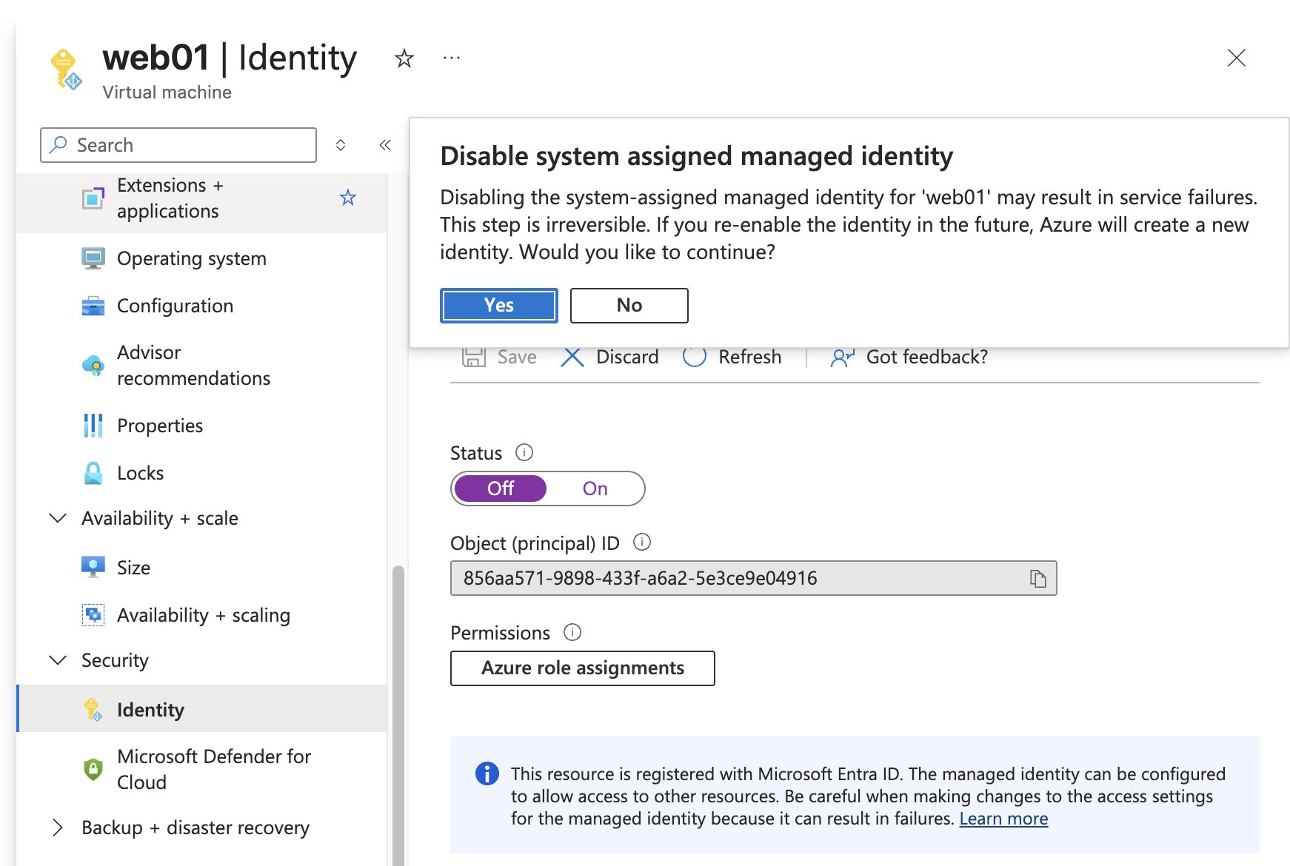Click the Size monitor icon
The width and height of the screenshot is (1290, 866).
(93, 567)
